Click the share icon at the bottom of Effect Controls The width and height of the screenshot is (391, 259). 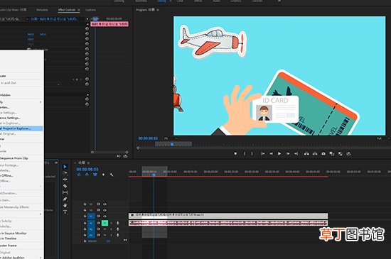coord(125,156)
